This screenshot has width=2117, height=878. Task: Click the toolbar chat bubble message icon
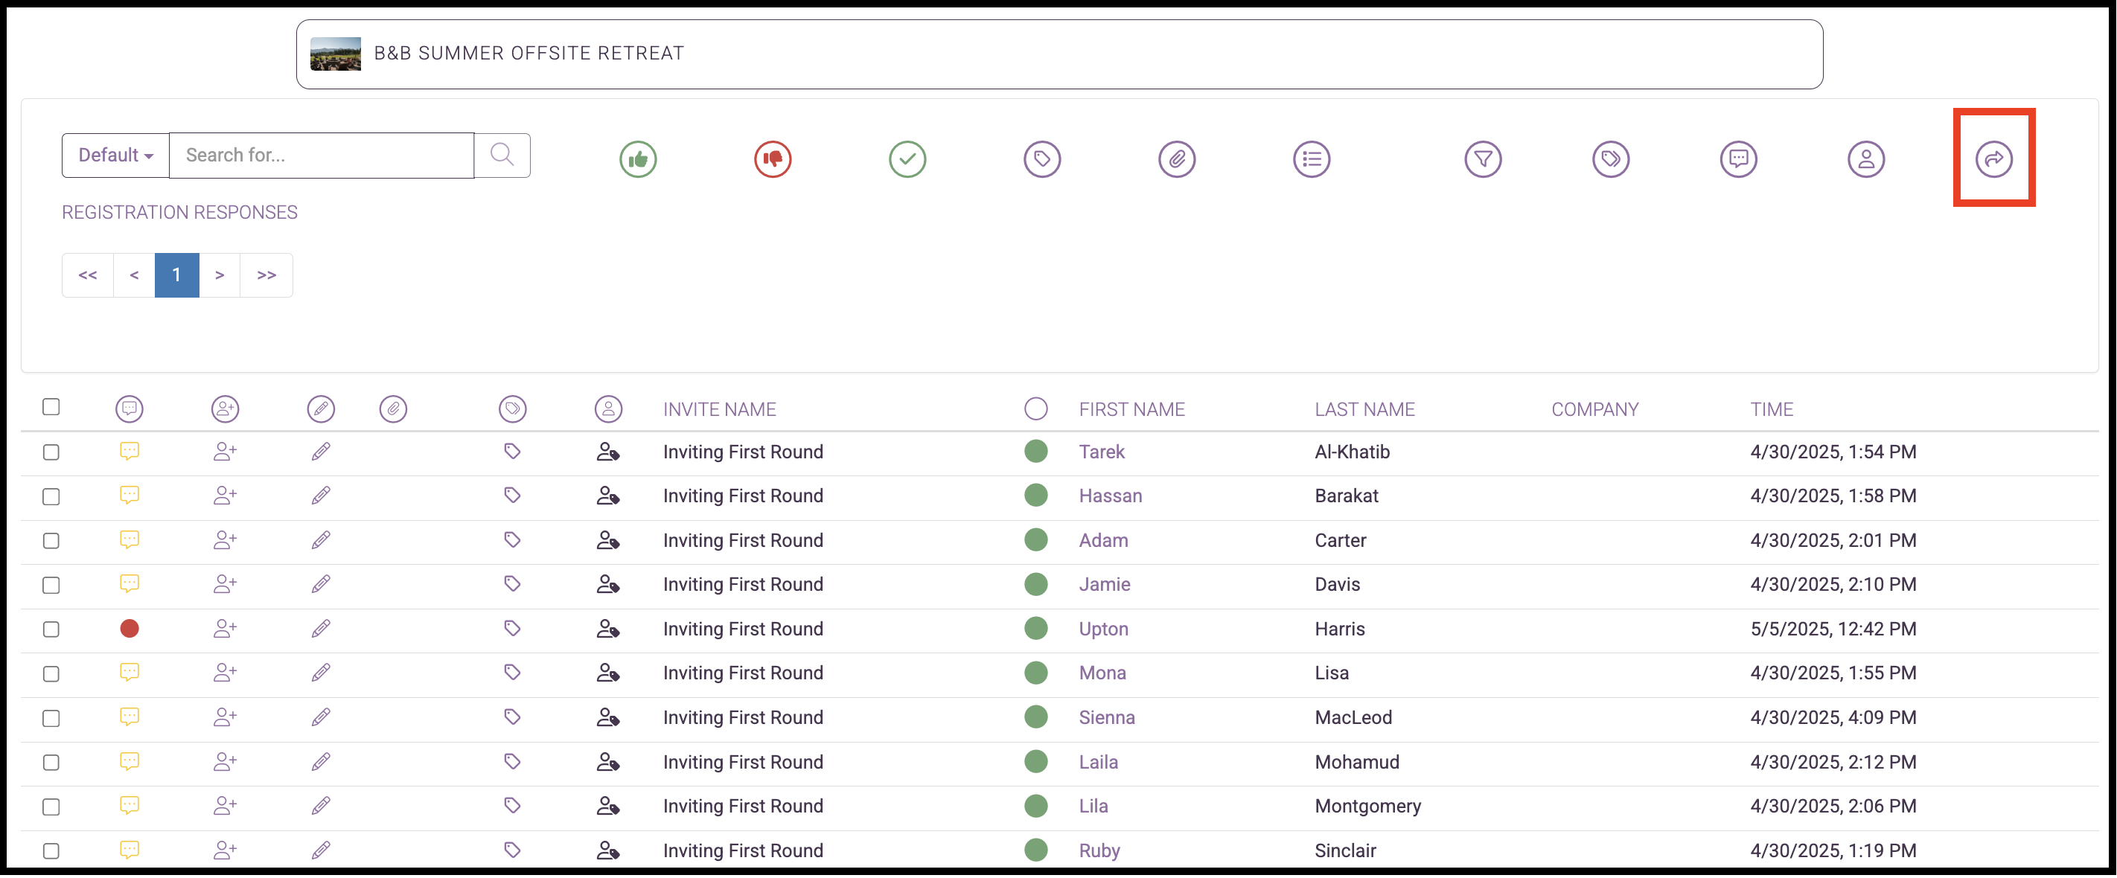click(x=1738, y=158)
